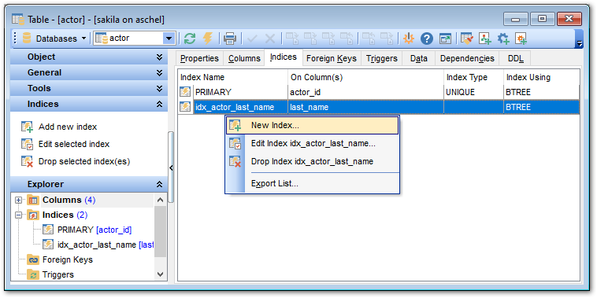Click the Drop selected index(es) link
Viewport: 597px width, 298px height.
pos(84,162)
